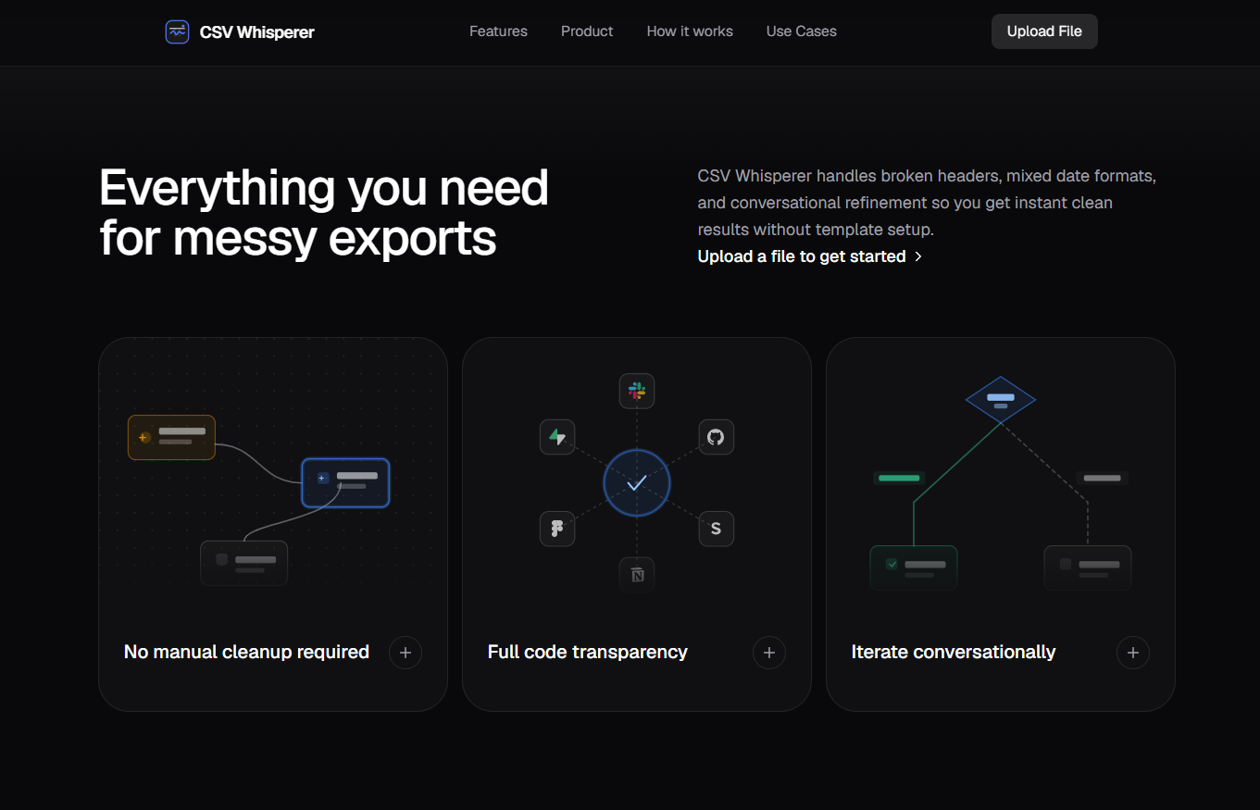Open the "How it works" nav item
Viewport: 1260px width, 810px height.
click(690, 31)
